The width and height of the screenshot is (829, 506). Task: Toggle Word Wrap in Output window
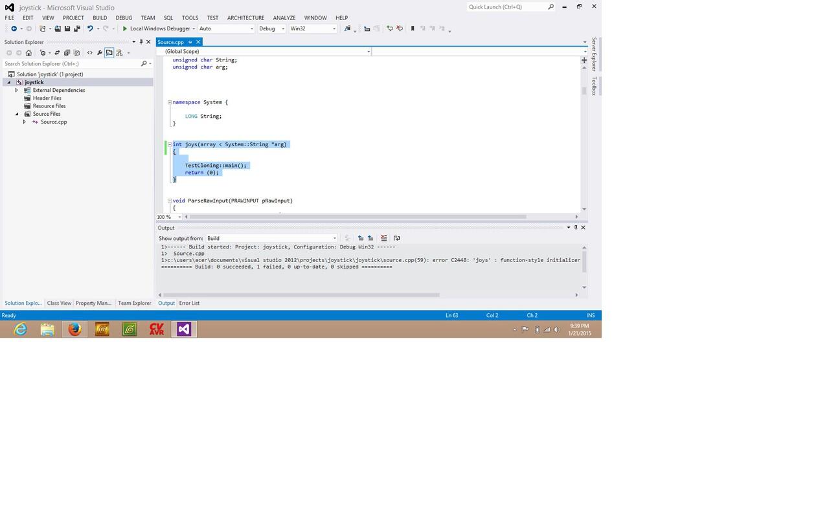[x=397, y=238]
